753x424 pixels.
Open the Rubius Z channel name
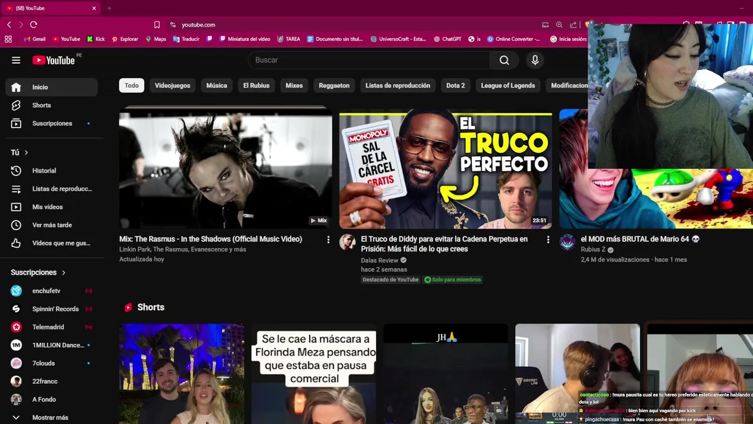point(593,250)
